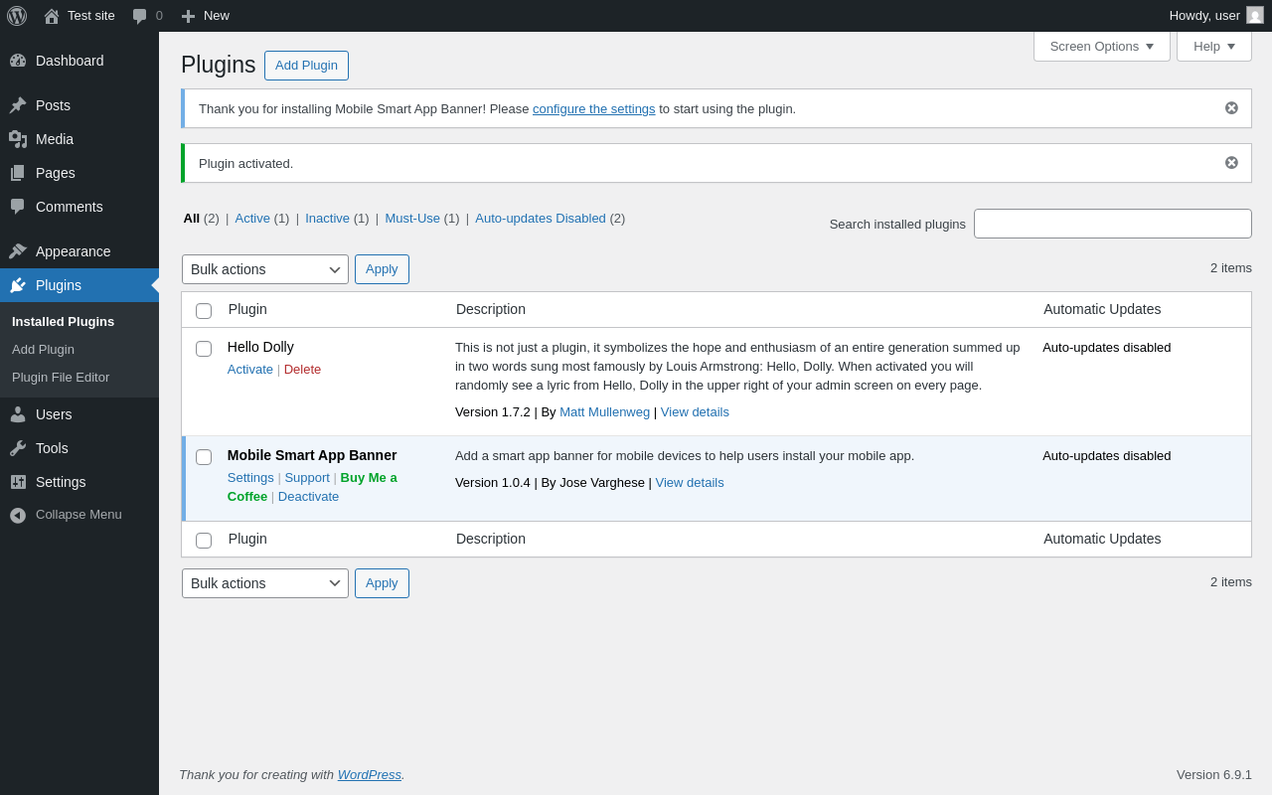The image size is (1272, 795).
Task: Check the Mobile Smart App Banner checkbox
Action: pos(204,457)
